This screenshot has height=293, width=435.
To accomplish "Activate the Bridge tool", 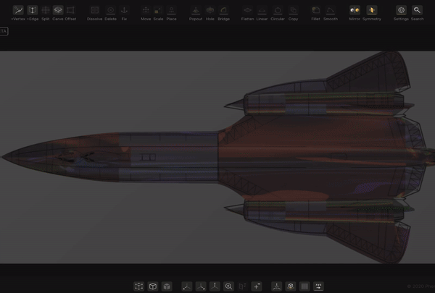I will pyautogui.click(x=223, y=13).
